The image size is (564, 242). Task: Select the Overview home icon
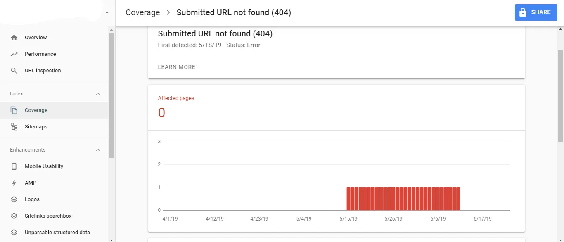14,37
